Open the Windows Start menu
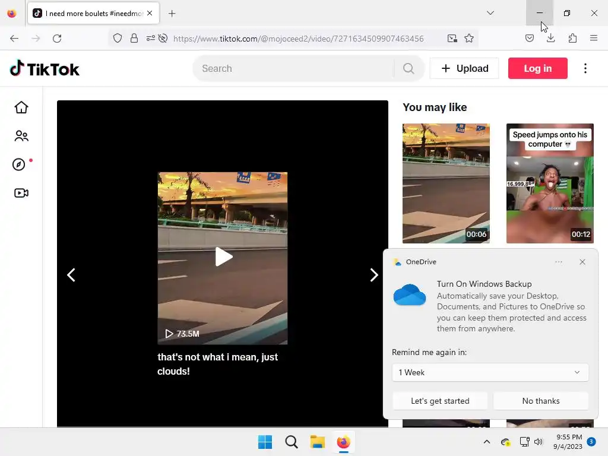Screen dimensions: 608x456 click(265, 442)
